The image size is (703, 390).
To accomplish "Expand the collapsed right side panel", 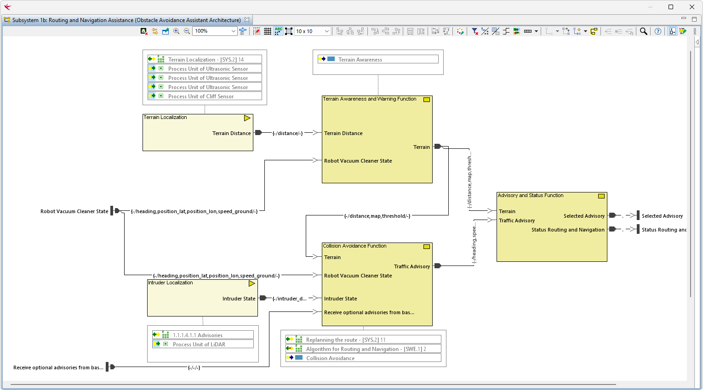I will [697, 42].
